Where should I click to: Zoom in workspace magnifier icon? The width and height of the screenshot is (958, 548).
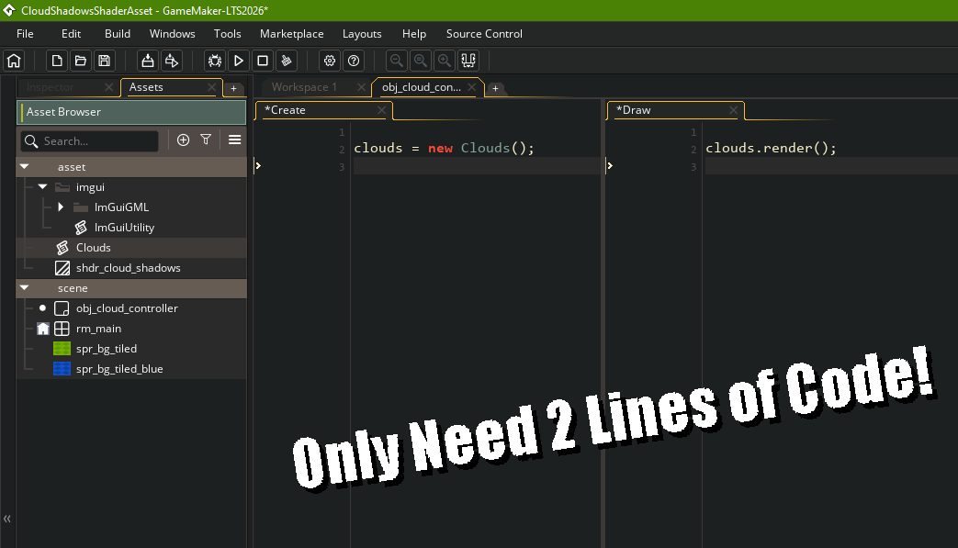click(445, 61)
